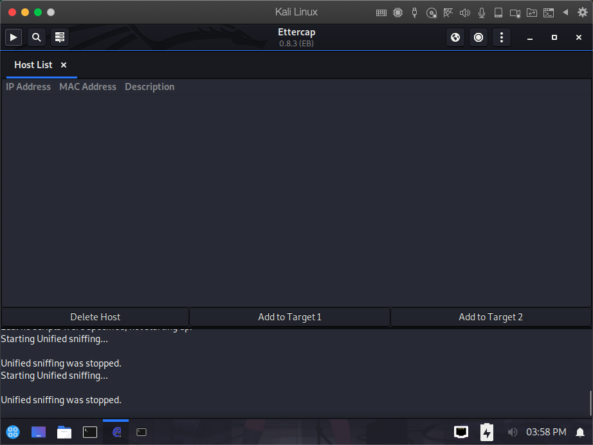593x445 pixels.
Task: Click Add to Target 2 button
Action: tap(491, 317)
